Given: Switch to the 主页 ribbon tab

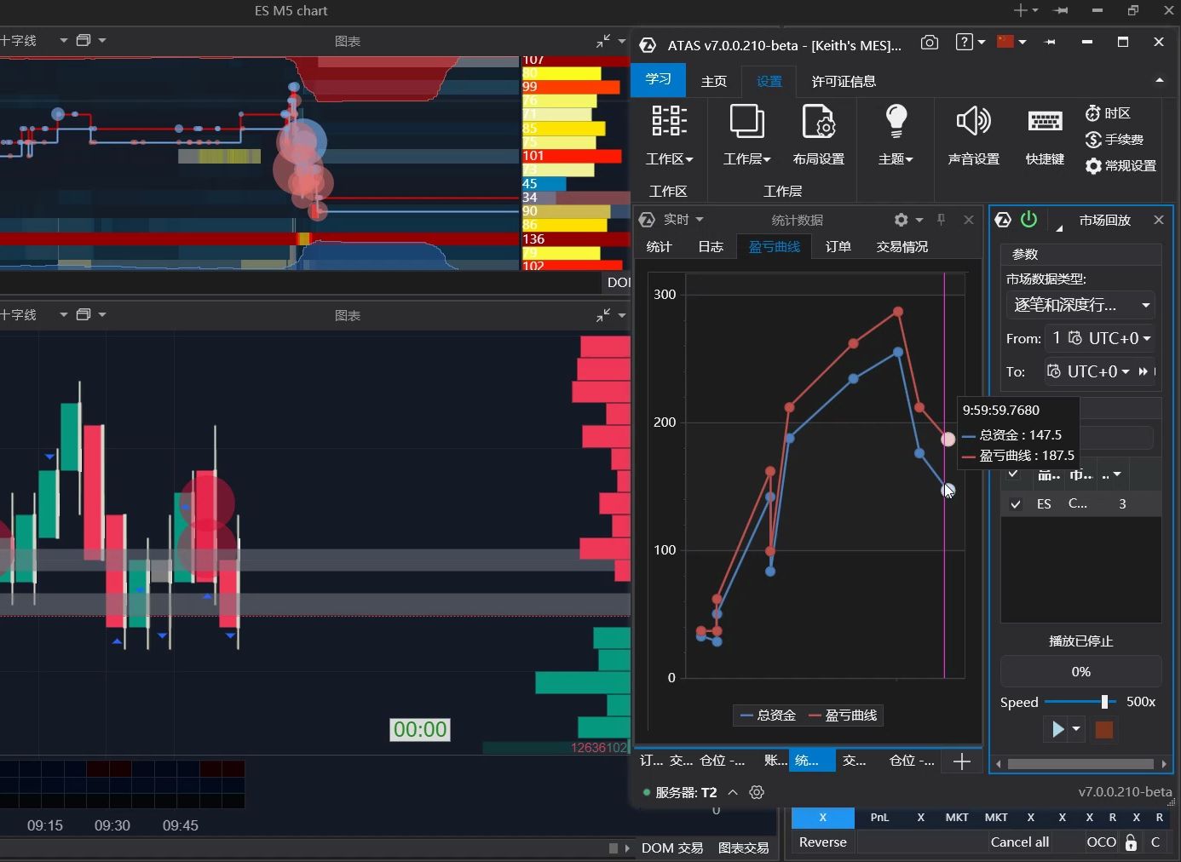Looking at the screenshot, I should coord(714,81).
